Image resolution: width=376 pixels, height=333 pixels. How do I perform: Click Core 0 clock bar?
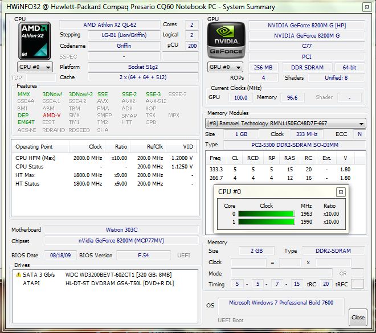tap(267, 213)
